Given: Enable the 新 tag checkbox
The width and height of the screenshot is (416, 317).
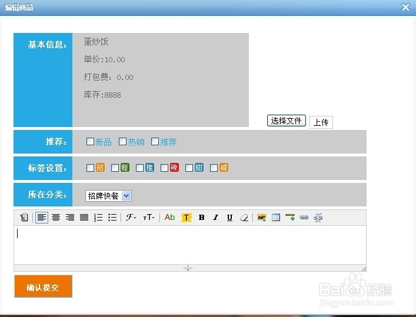Looking at the screenshot, I should (115, 168).
